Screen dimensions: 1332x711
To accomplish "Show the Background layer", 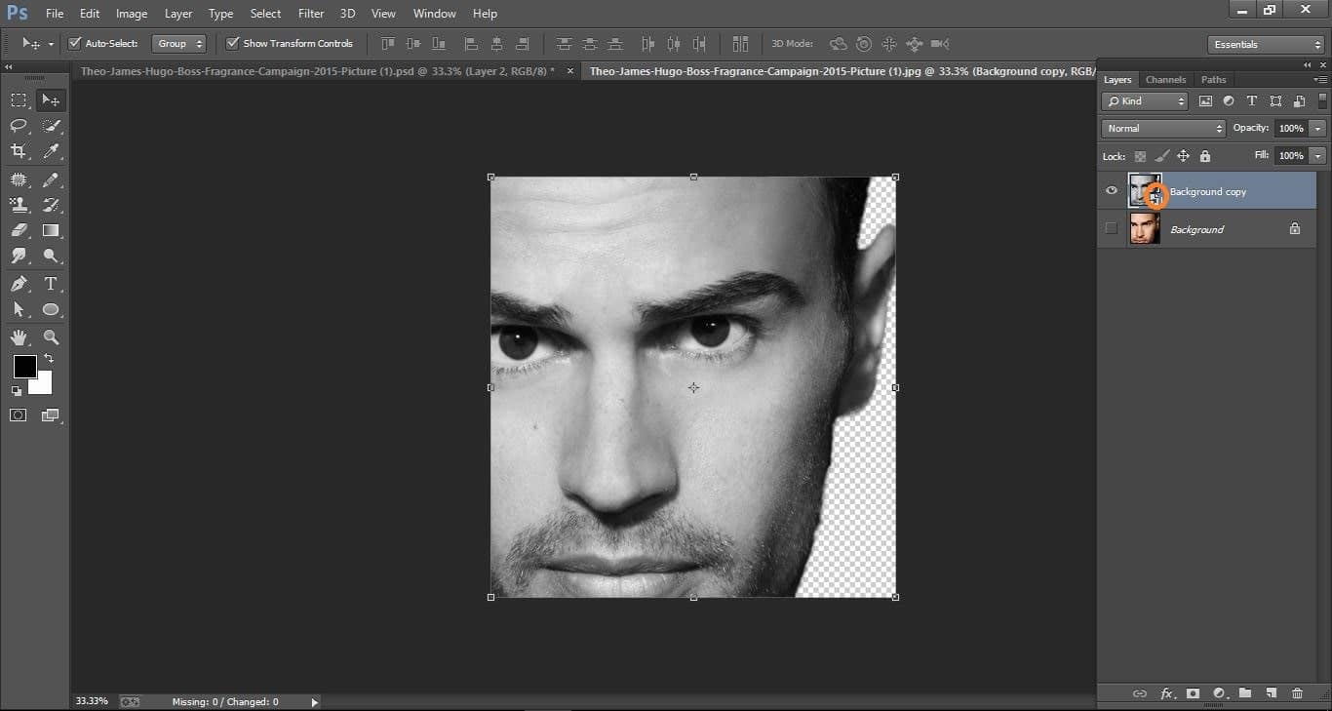I will point(1111,229).
